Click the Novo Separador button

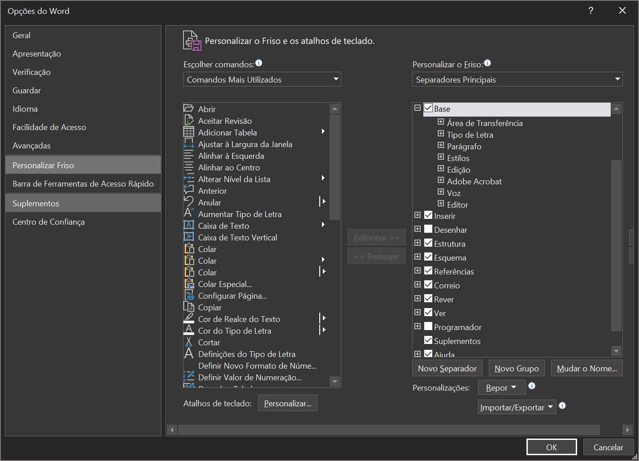point(447,368)
